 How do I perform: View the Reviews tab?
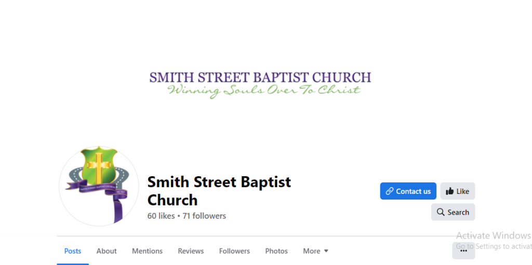(191, 251)
